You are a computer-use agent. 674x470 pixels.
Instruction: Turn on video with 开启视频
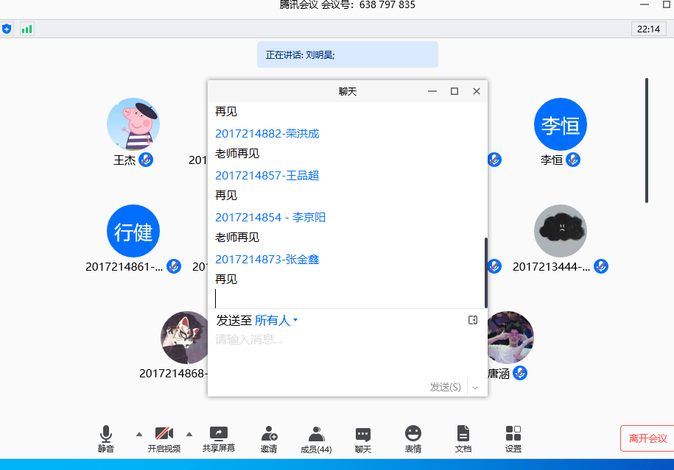pyautogui.click(x=164, y=438)
